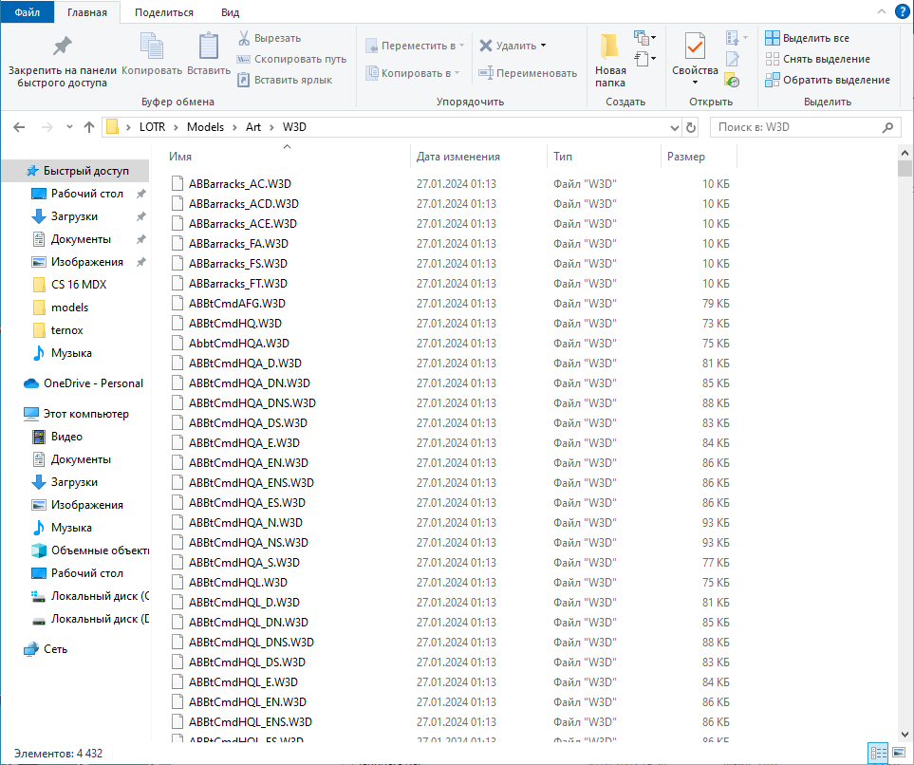The width and height of the screenshot is (914, 765).
Task: Open Сеть network location
Action: pyautogui.click(x=47, y=649)
